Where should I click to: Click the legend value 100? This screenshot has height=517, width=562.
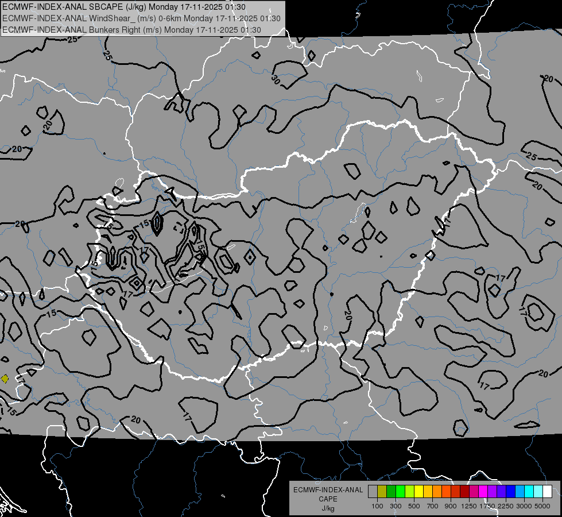(377, 506)
